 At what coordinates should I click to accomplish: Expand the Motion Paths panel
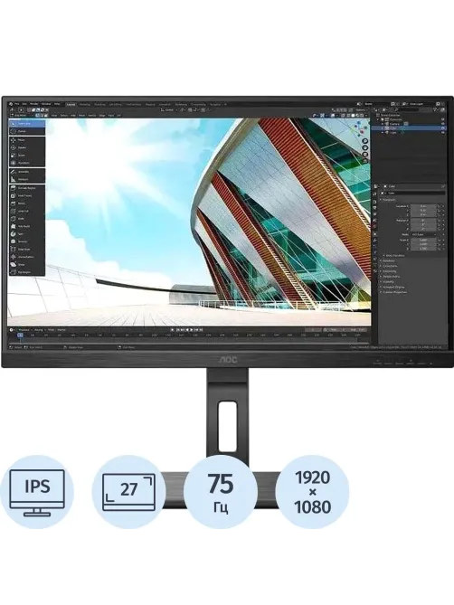click(x=392, y=277)
